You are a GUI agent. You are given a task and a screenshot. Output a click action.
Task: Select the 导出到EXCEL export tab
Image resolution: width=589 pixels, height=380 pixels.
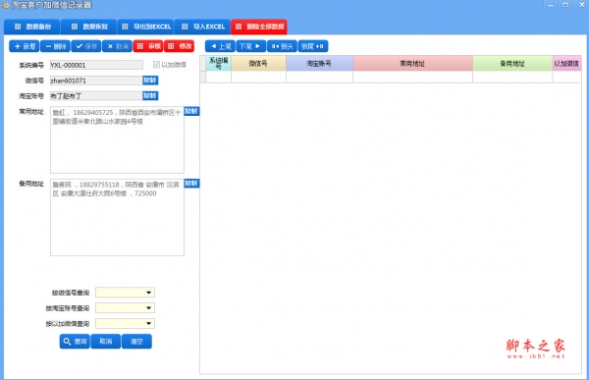pyautogui.click(x=145, y=27)
